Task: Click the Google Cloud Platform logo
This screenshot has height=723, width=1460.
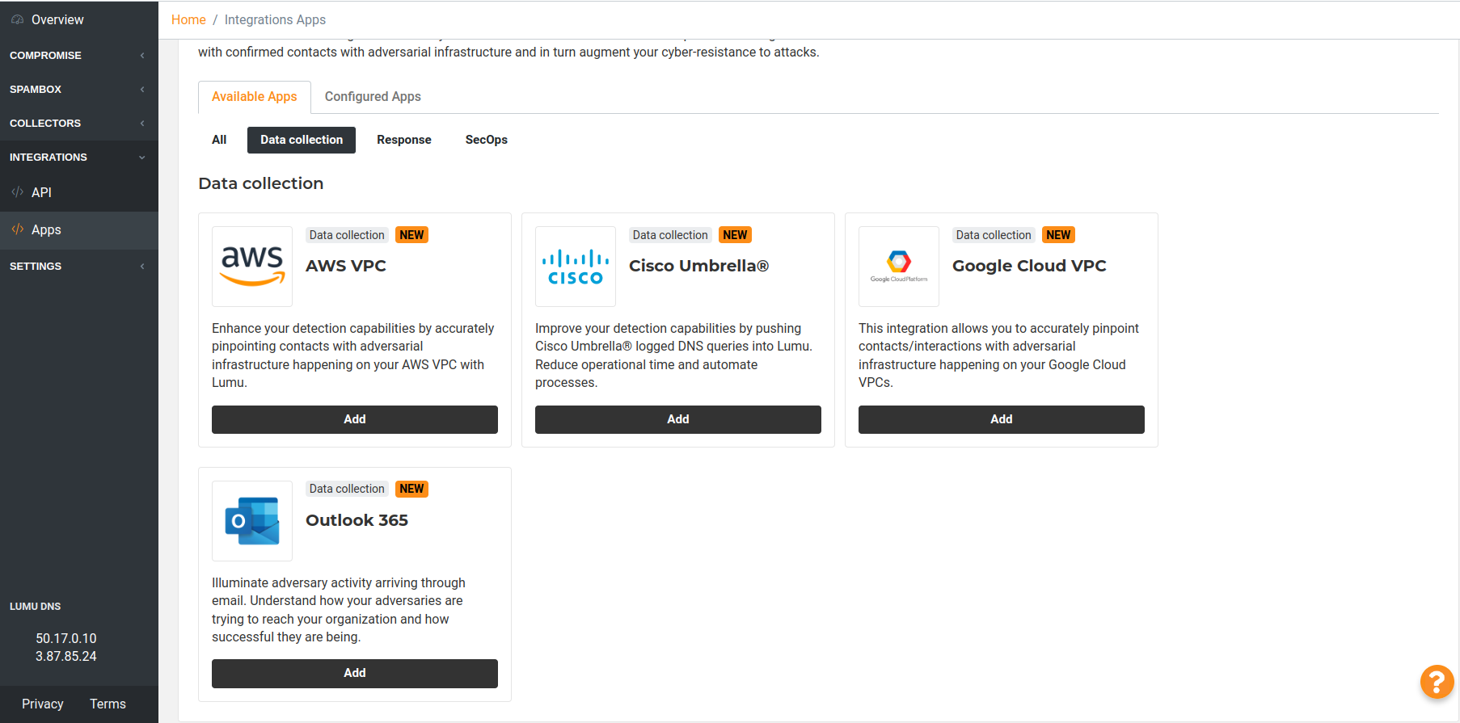Action: (x=899, y=266)
